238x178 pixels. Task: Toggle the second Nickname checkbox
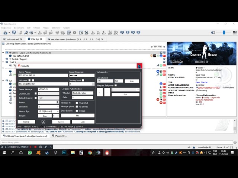[33, 80]
